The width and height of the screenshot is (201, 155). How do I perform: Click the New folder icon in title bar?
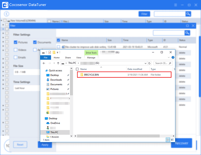54,52
